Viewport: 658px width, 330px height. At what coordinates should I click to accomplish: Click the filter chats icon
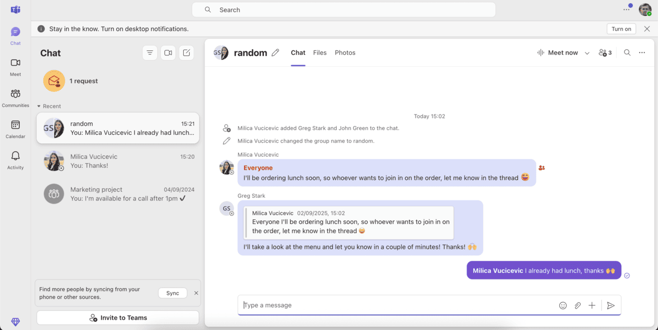[x=150, y=53]
